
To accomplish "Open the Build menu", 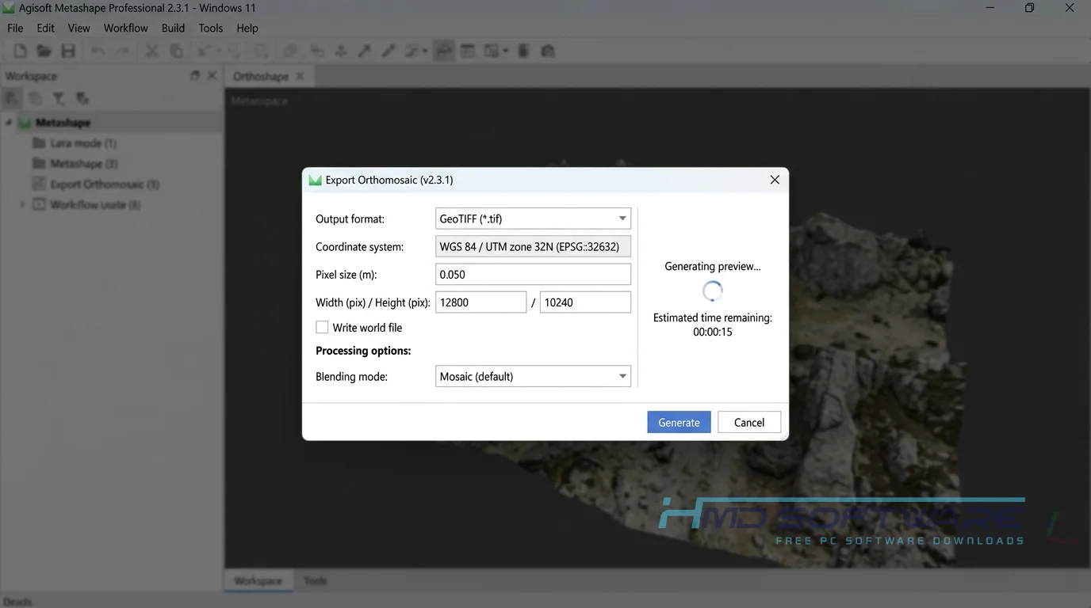I will click(173, 28).
